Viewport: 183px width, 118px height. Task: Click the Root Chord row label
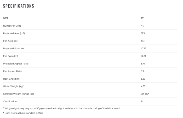tap(11, 79)
